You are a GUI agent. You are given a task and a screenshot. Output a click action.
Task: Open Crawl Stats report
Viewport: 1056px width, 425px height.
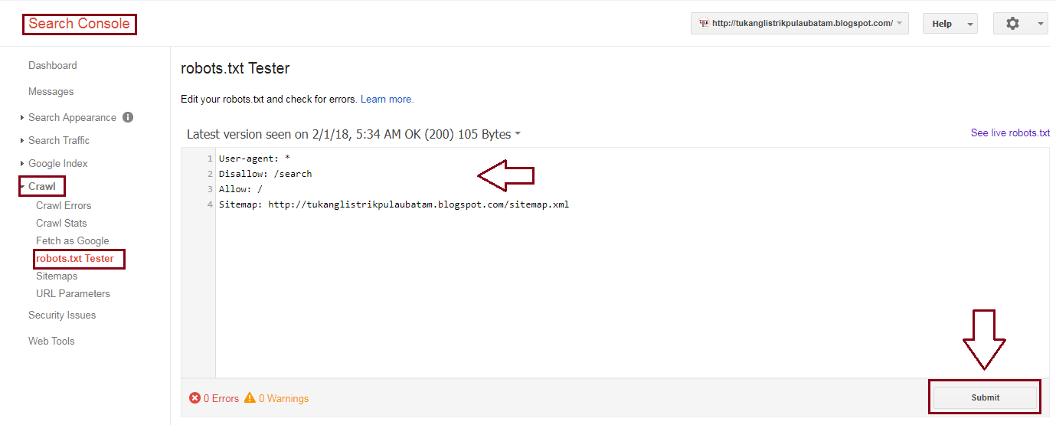click(x=61, y=224)
